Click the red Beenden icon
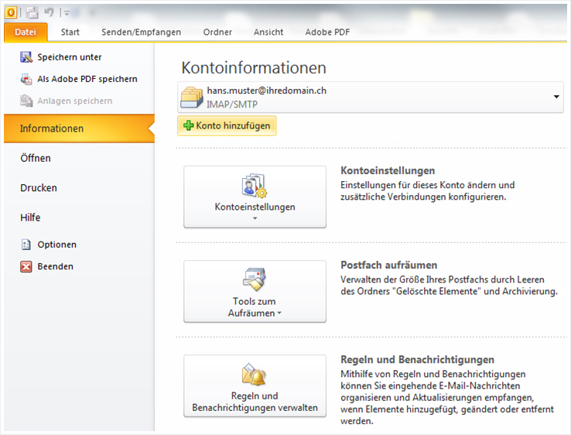The width and height of the screenshot is (571, 435). point(26,267)
